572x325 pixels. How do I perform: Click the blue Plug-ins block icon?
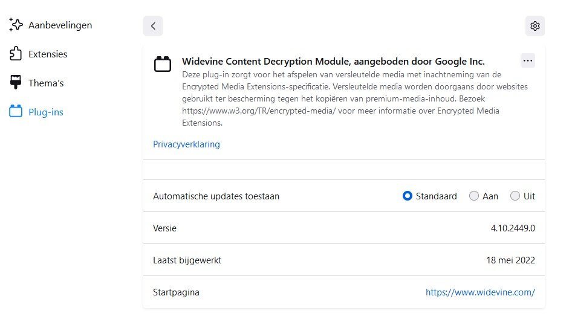[x=16, y=111]
